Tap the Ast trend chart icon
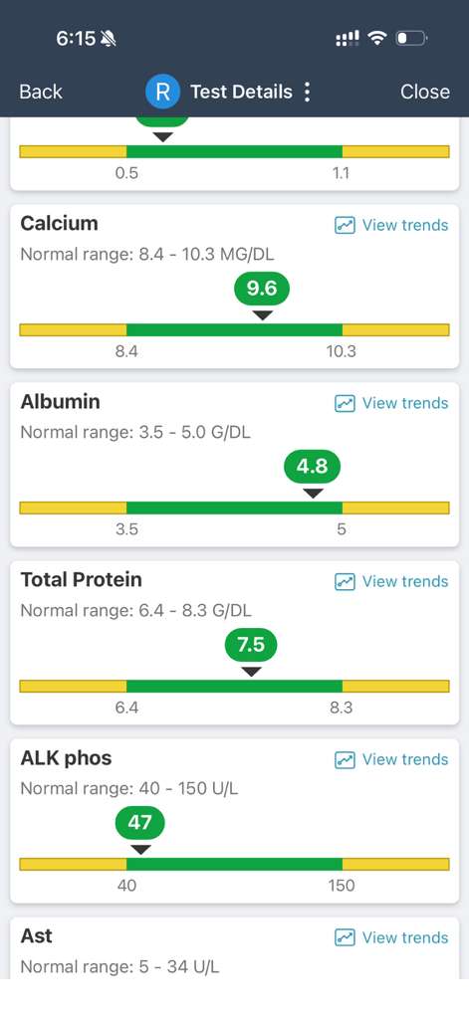The height and width of the screenshot is (1019, 469). (345, 937)
